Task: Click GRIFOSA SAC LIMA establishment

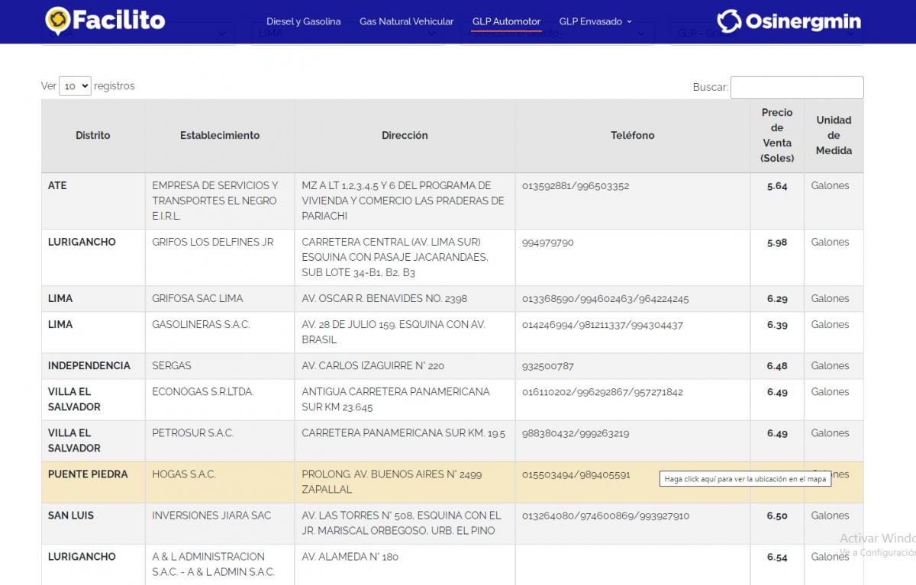Action: (x=198, y=299)
